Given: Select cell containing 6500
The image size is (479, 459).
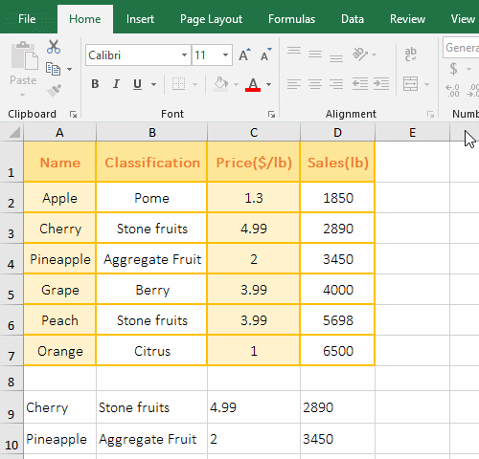Looking at the screenshot, I should click(x=337, y=351).
